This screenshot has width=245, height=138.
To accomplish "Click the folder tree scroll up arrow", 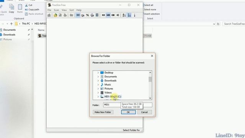I will (x=150, y=72).
